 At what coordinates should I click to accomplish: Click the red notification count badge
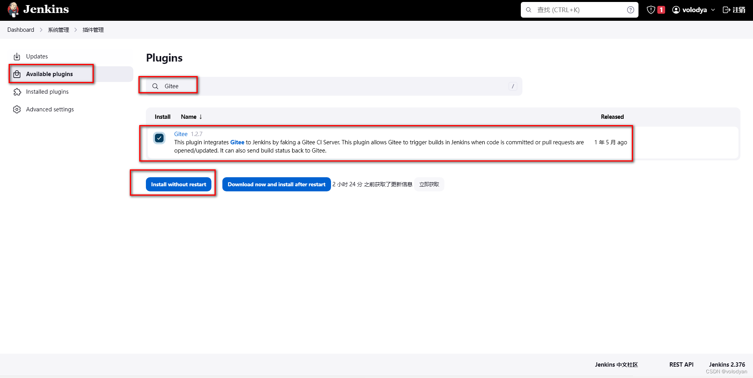(x=661, y=10)
